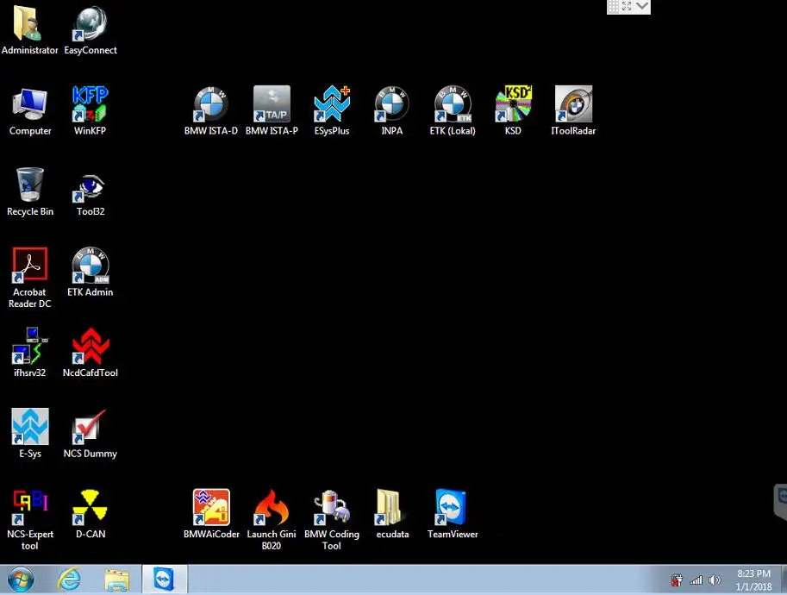Click the Show desktop strip
This screenshot has width=787, height=595.
784,579
